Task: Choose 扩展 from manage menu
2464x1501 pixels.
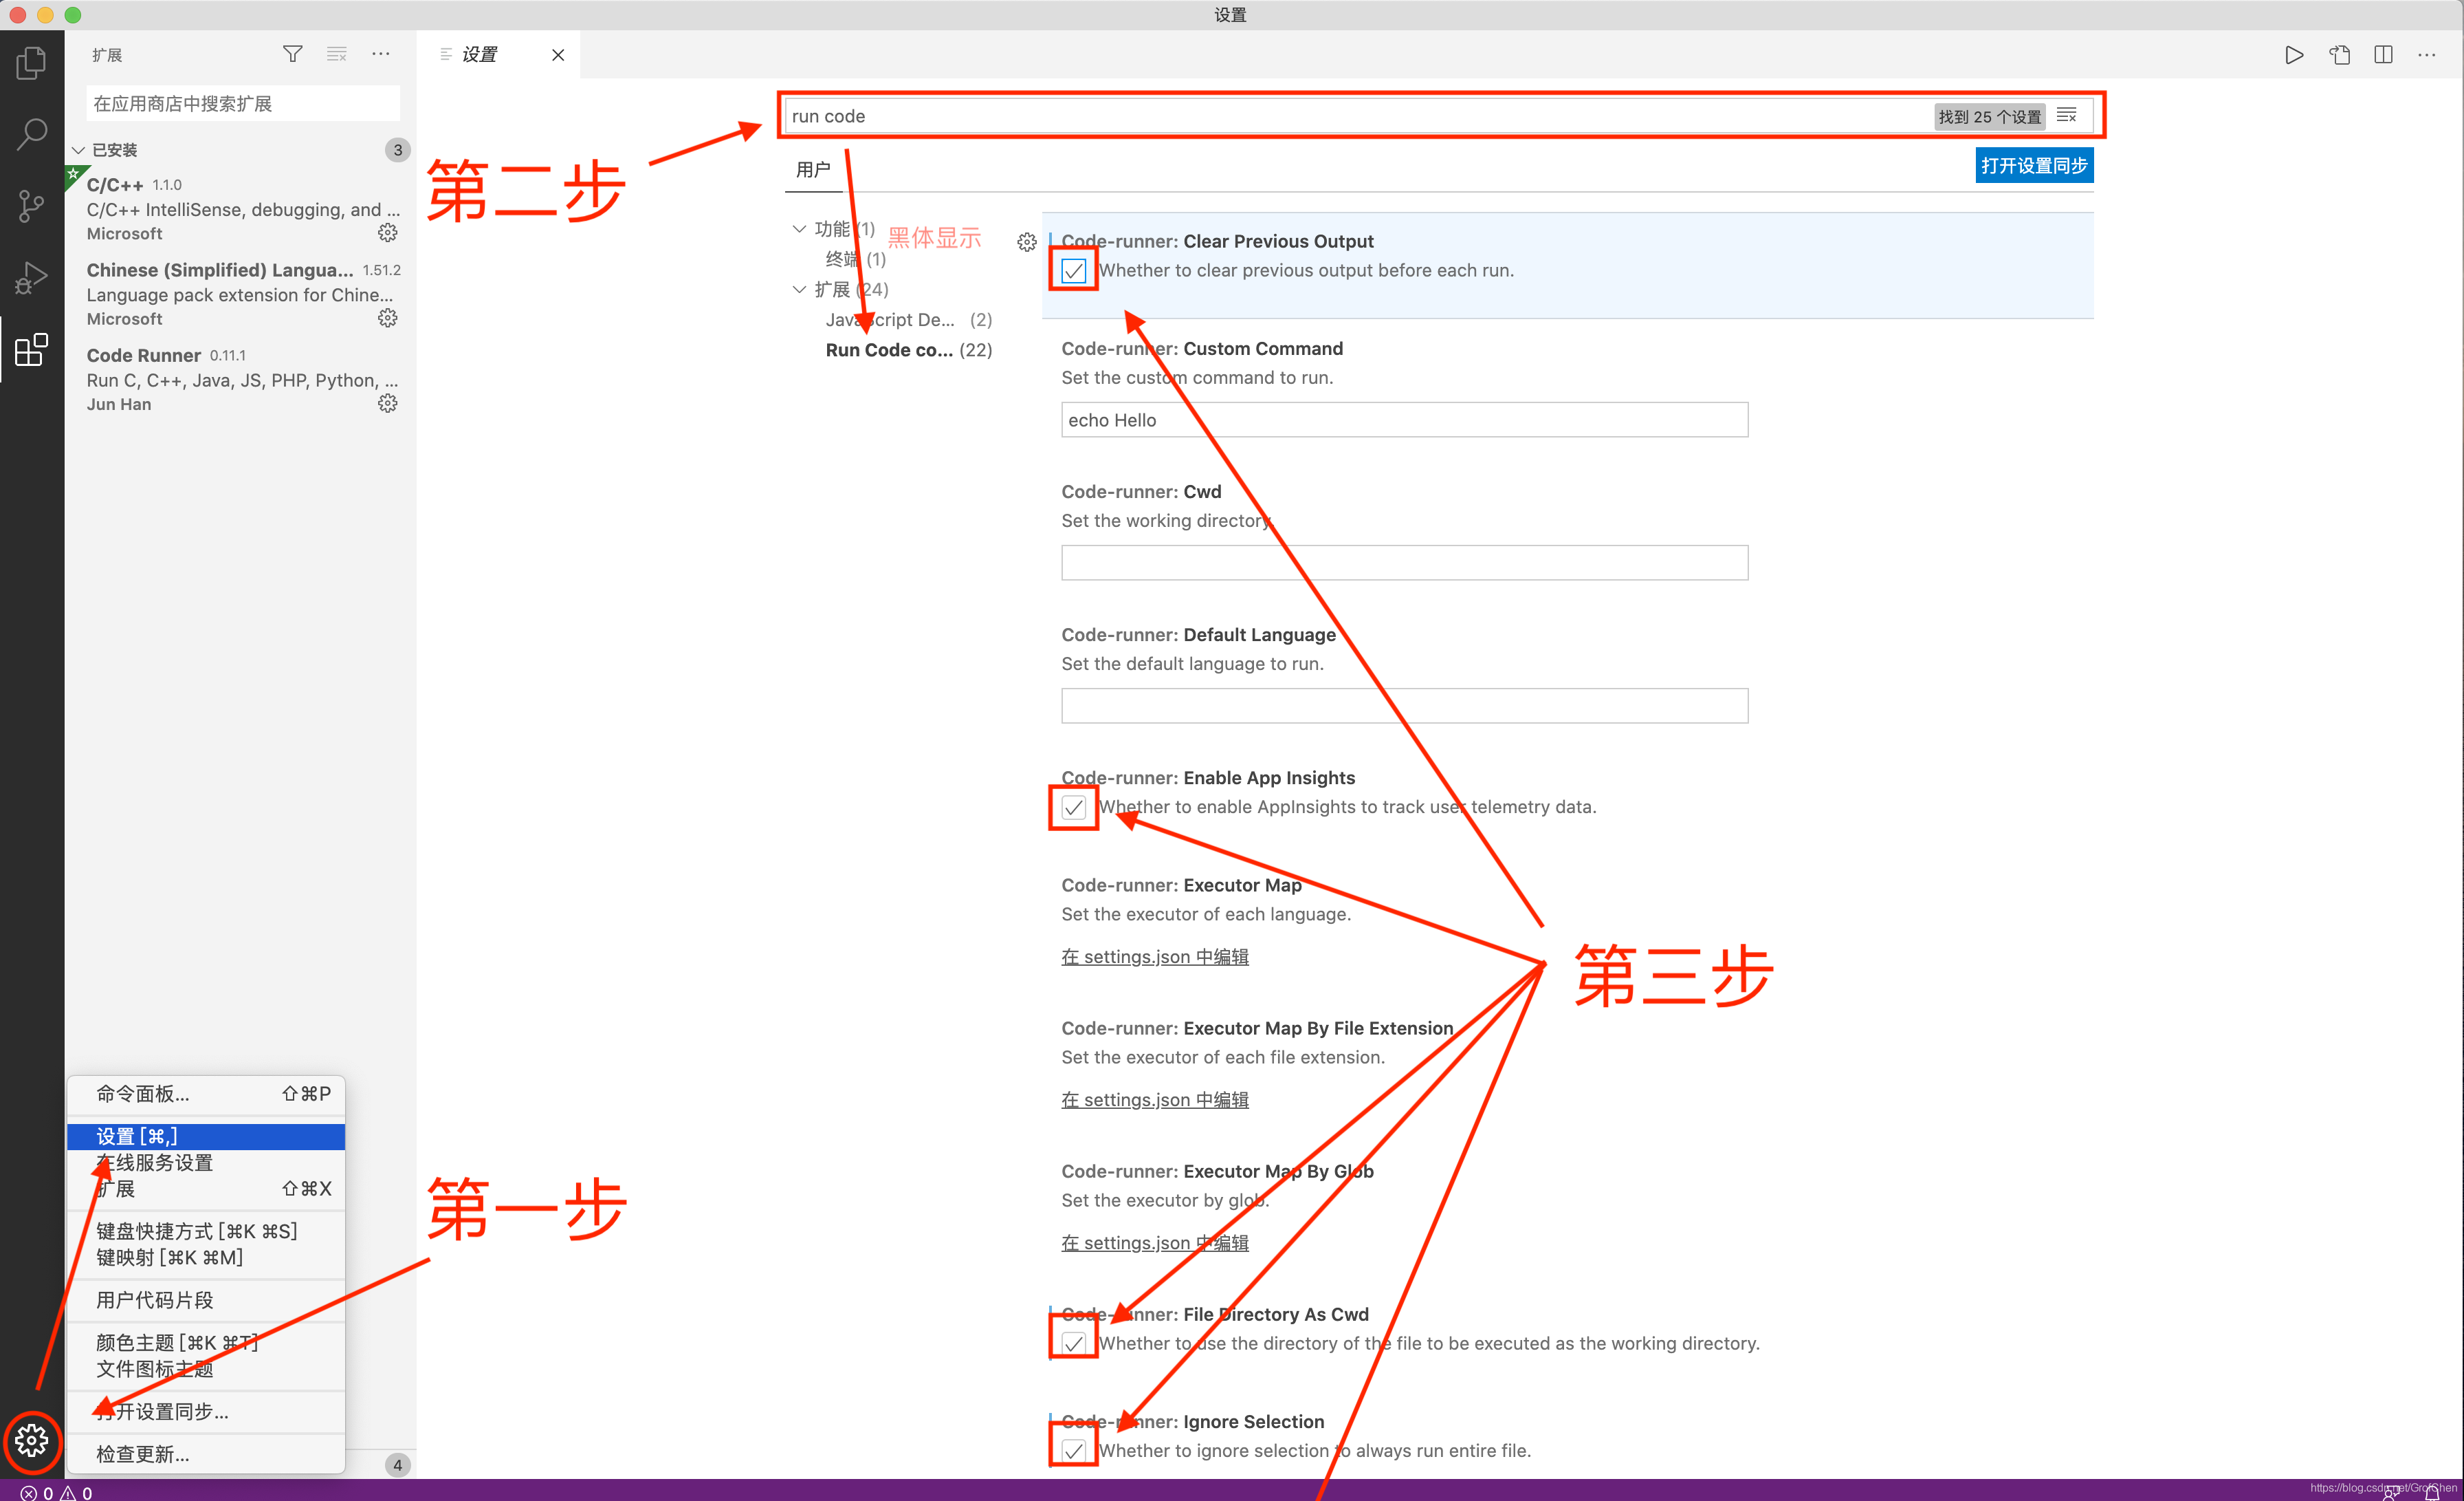Action: (x=206, y=1189)
